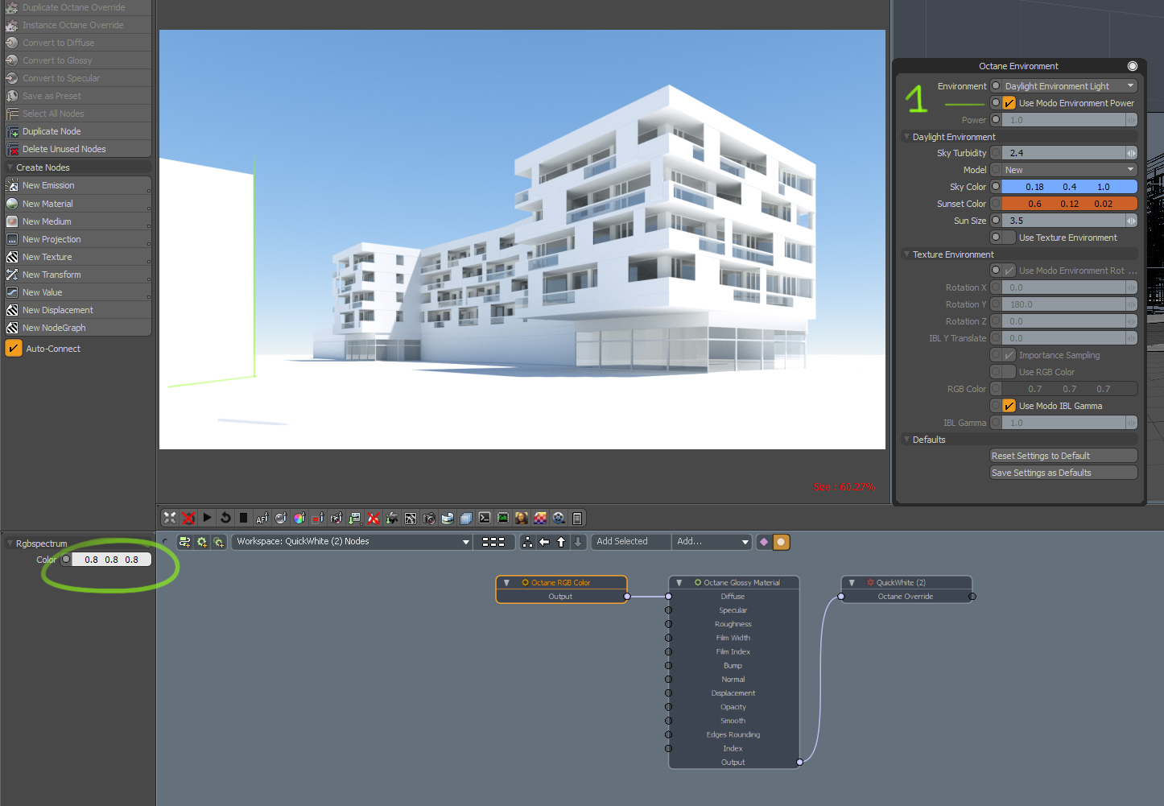Open the console terminal icon
This screenshot has height=806, width=1164.
485,518
